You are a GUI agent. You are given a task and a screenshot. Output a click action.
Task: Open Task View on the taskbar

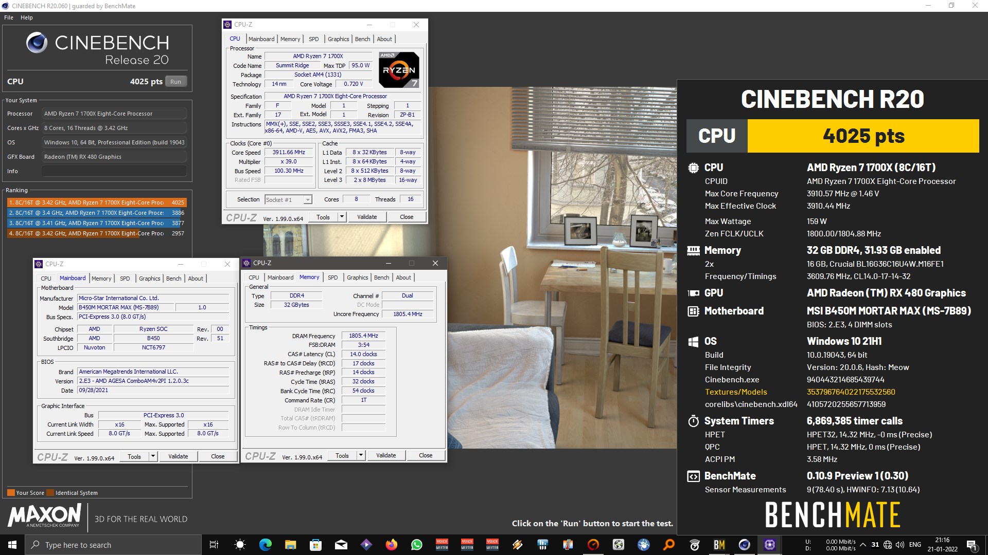(x=214, y=545)
